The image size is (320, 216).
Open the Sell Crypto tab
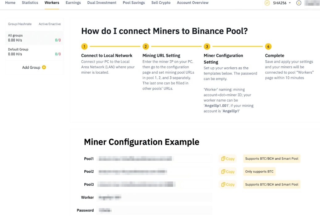(161, 3)
